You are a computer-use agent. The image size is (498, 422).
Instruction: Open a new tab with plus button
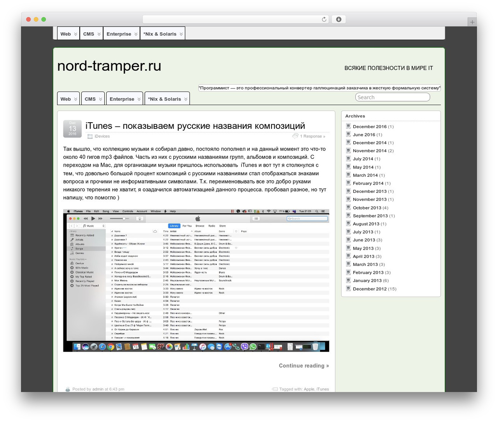[472, 22]
